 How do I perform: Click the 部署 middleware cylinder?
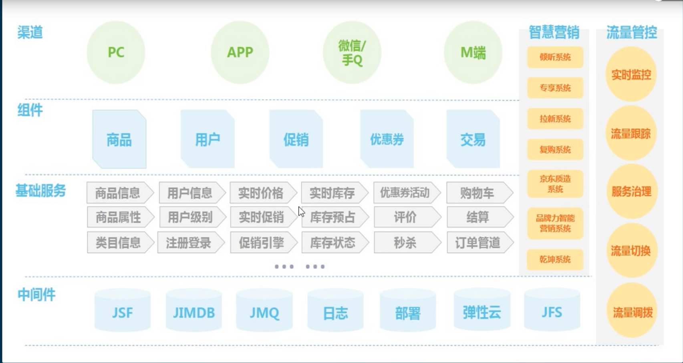click(x=408, y=310)
